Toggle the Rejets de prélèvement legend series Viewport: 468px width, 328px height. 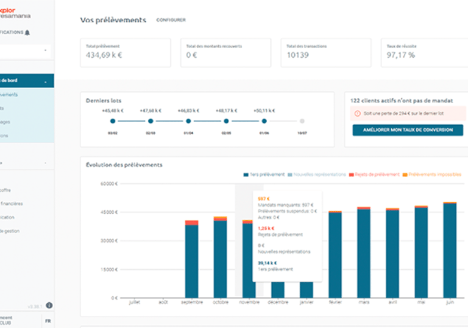click(374, 174)
